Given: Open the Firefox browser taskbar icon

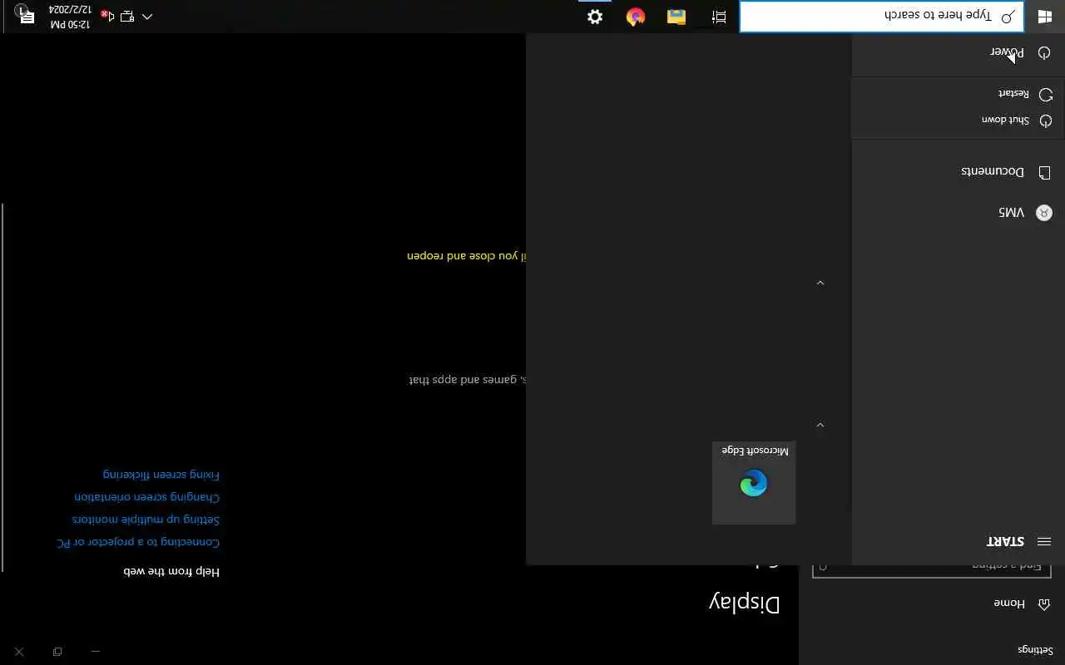Looking at the screenshot, I should (636, 17).
